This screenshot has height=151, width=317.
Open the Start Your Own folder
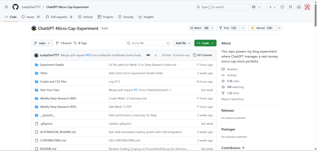50,90
